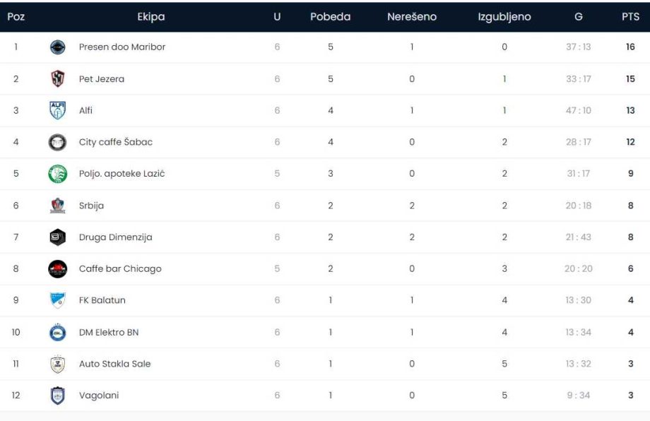Click the Pet Jezera team crest
This screenshot has width=650, height=421.
pos(58,78)
